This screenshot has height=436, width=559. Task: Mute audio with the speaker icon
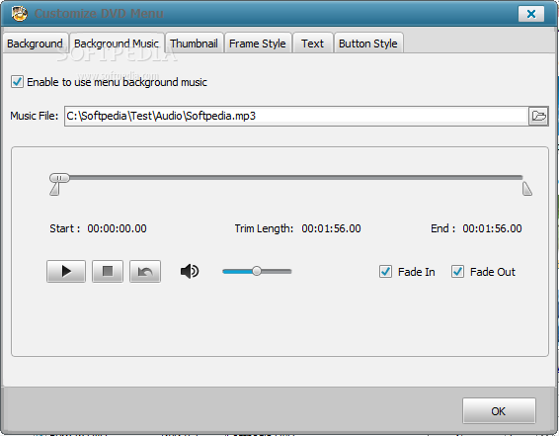(190, 272)
